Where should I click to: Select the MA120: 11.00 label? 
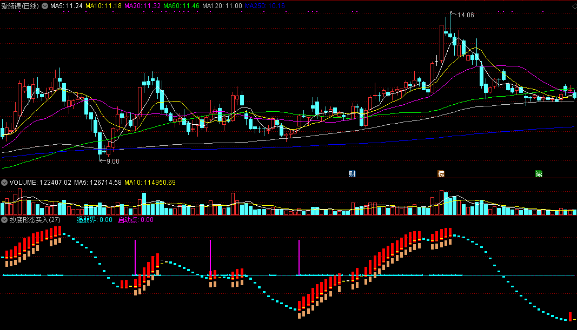pyautogui.click(x=222, y=6)
